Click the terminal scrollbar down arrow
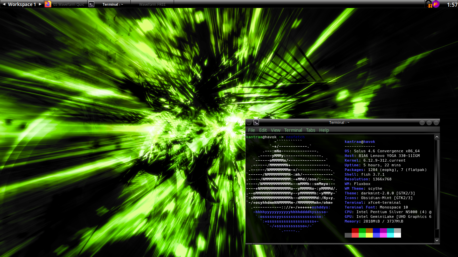458x257 pixels. [437, 240]
